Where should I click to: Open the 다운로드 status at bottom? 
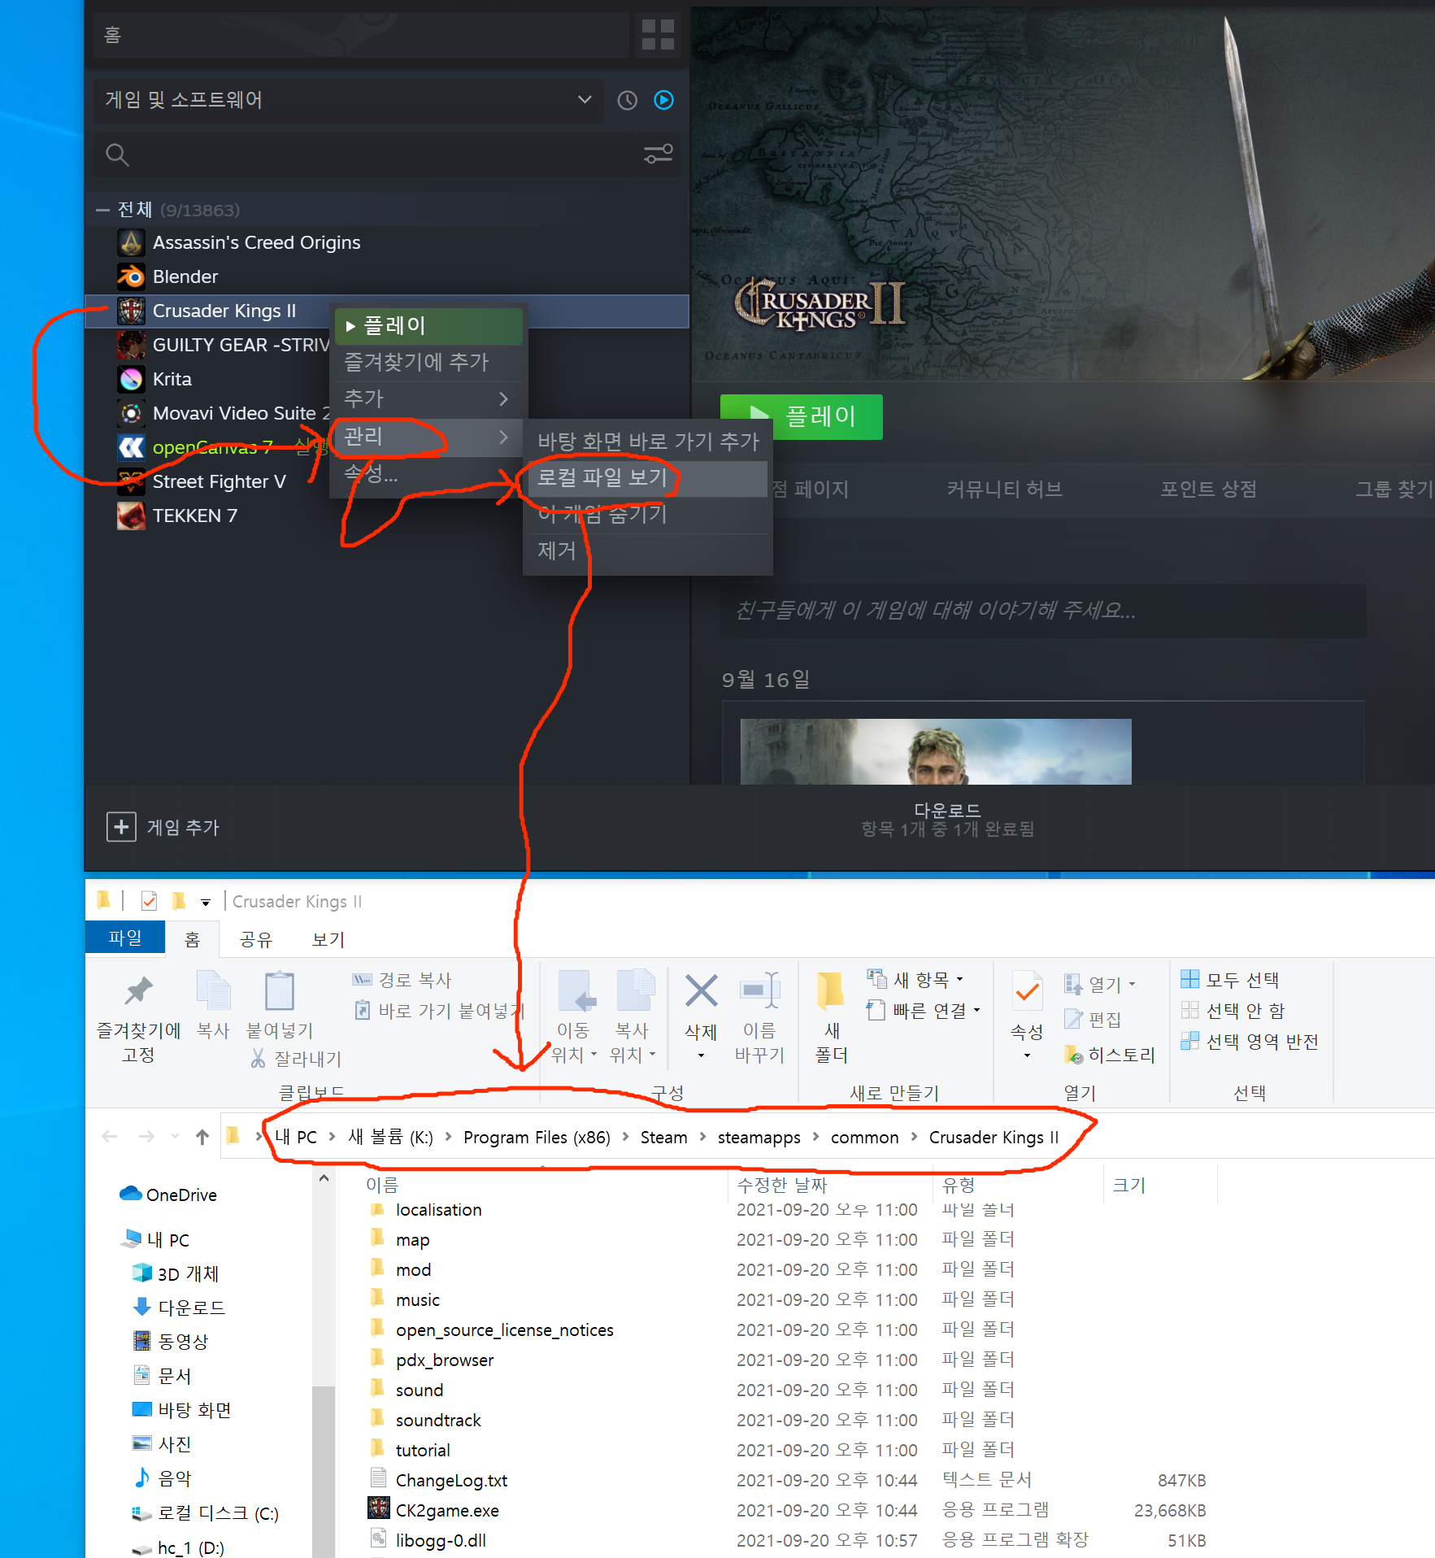tap(948, 820)
